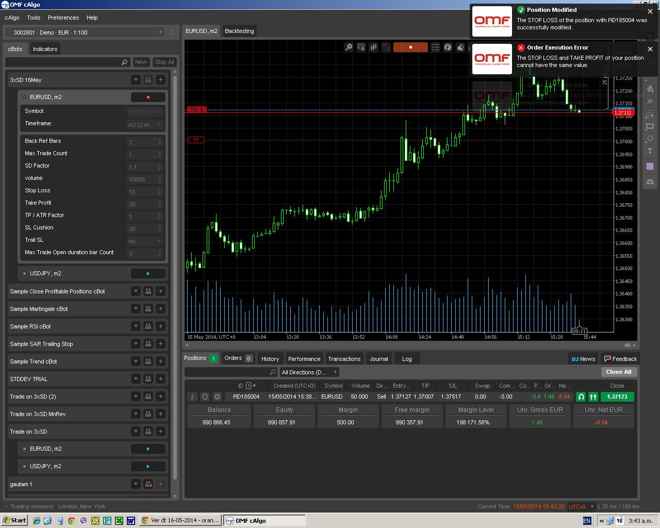Image resolution: width=660 pixels, height=528 pixels.
Task: Open the Timeframe m2 dropdown
Action: point(145,124)
